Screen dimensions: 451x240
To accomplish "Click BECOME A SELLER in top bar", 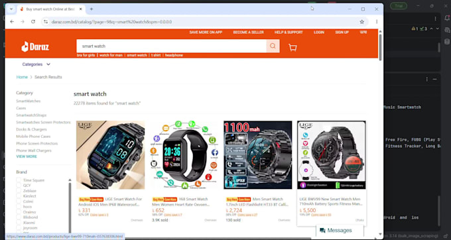I will pos(248,32).
